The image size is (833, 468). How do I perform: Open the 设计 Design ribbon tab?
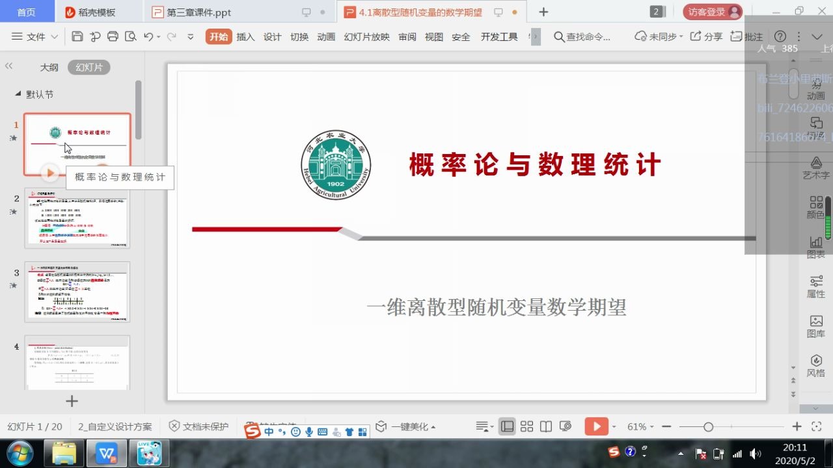[x=272, y=37]
